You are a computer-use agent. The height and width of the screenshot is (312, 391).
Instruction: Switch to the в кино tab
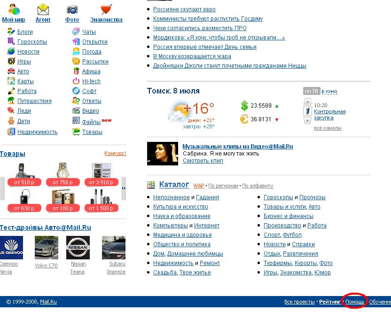point(329,91)
